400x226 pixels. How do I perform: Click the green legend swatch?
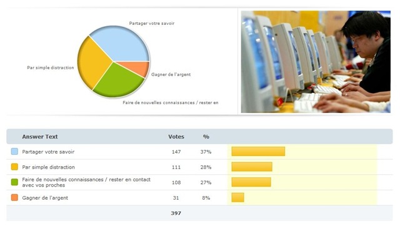(14, 182)
